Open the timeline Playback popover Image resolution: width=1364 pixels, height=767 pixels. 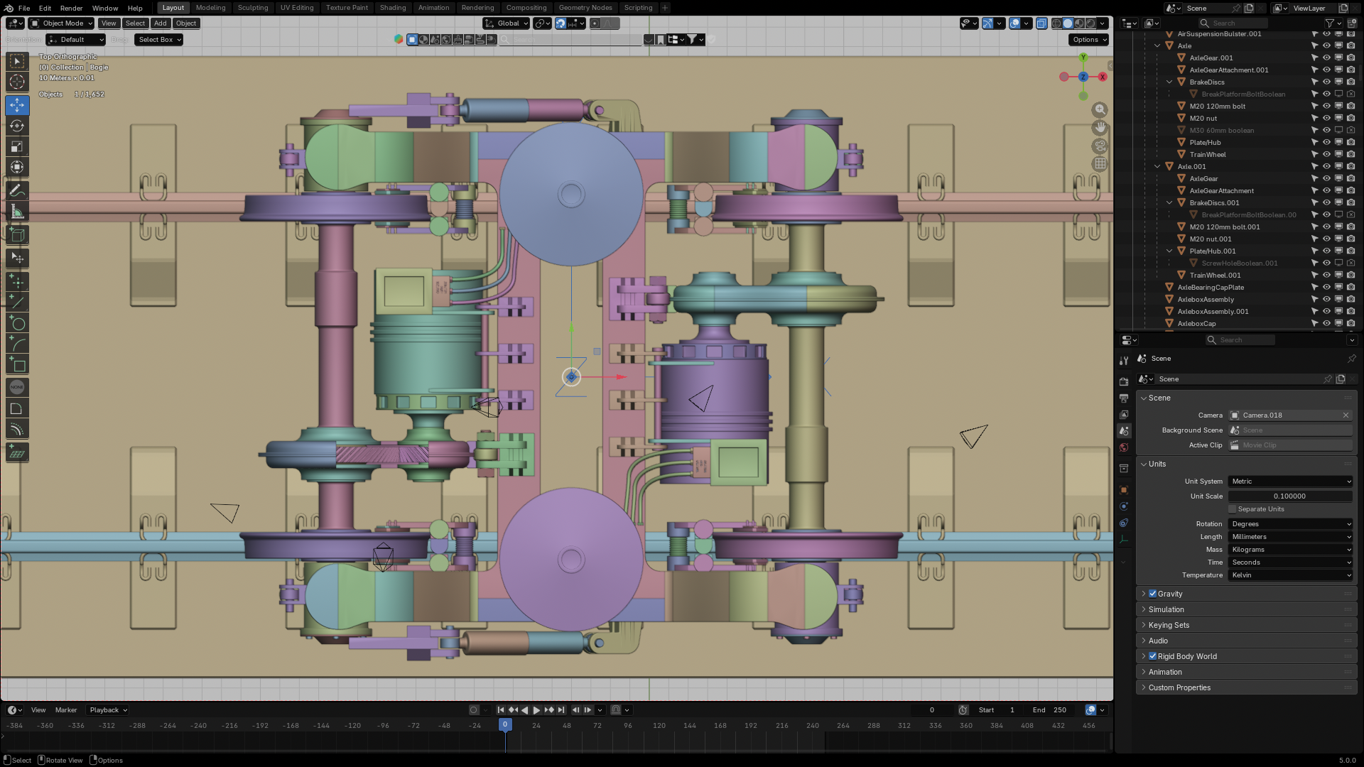[108, 710]
